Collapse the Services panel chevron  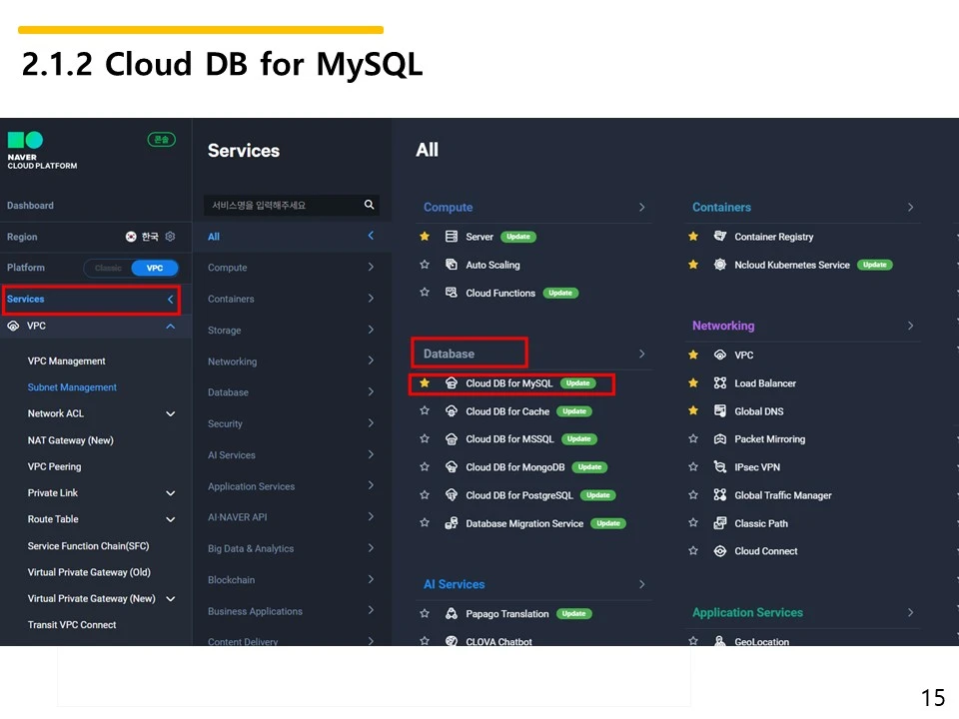(x=170, y=299)
